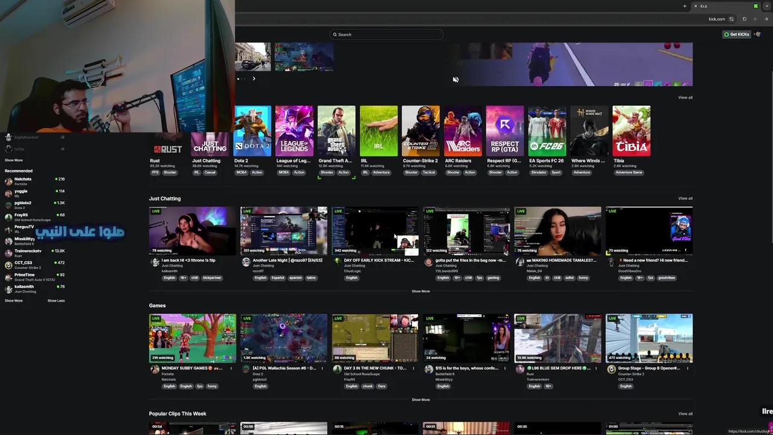Image resolution: width=773 pixels, height=435 pixels.
Task: Click options dots for '$15 is for the boys'
Action: [x=504, y=368]
